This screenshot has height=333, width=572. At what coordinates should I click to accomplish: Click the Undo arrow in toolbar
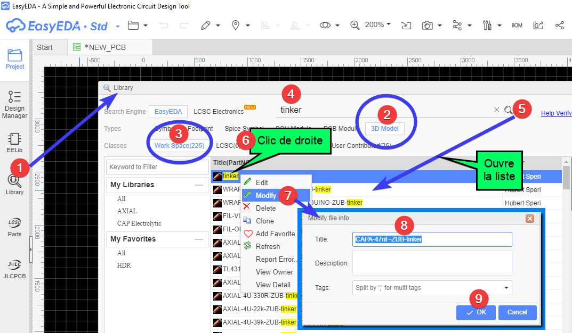pos(164,25)
